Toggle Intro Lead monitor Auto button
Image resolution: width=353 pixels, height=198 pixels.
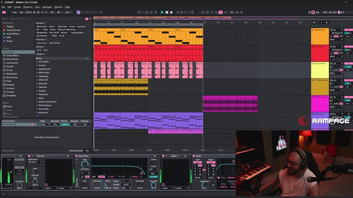[x=336, y=53]
